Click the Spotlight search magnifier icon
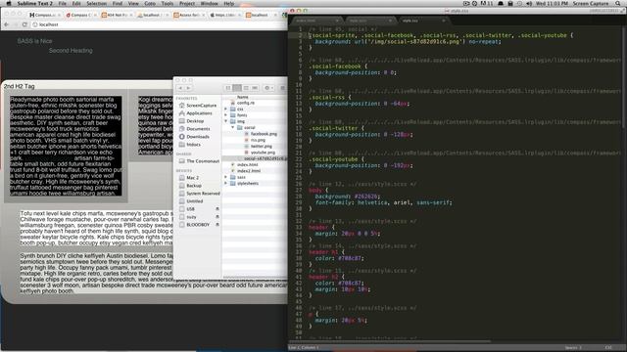This screenshot has width=627, height=352. coord(618,3)
